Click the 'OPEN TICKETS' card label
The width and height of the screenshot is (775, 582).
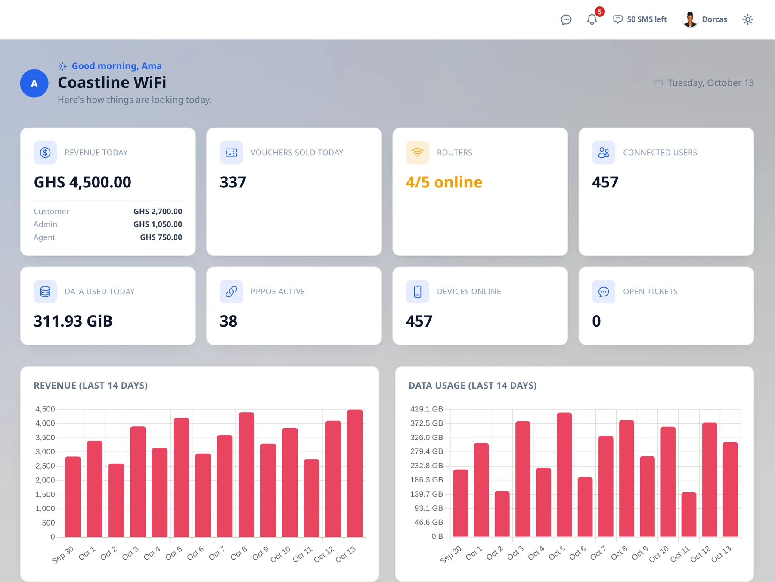coord(650,292)
